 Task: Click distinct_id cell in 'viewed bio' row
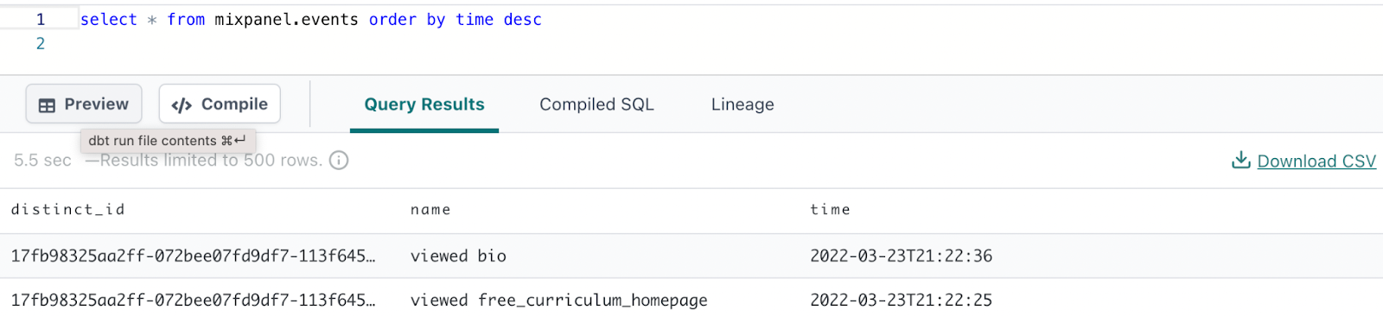coord(193,256)
